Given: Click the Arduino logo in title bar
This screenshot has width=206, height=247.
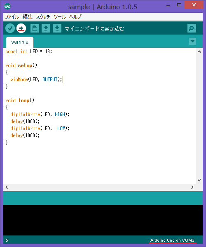Looking at the screenshot, I should tap(7, 6).
